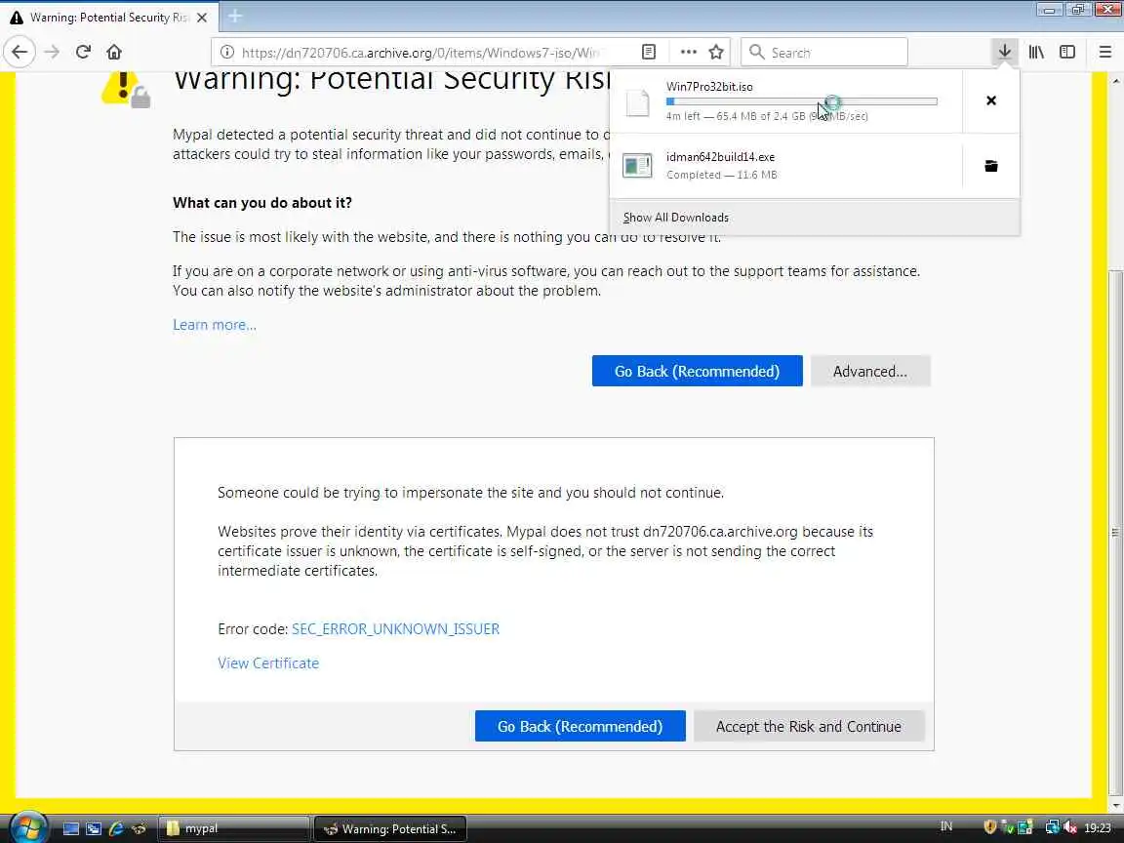Click Accept the Risk and Continue

[x=809, y=726]
